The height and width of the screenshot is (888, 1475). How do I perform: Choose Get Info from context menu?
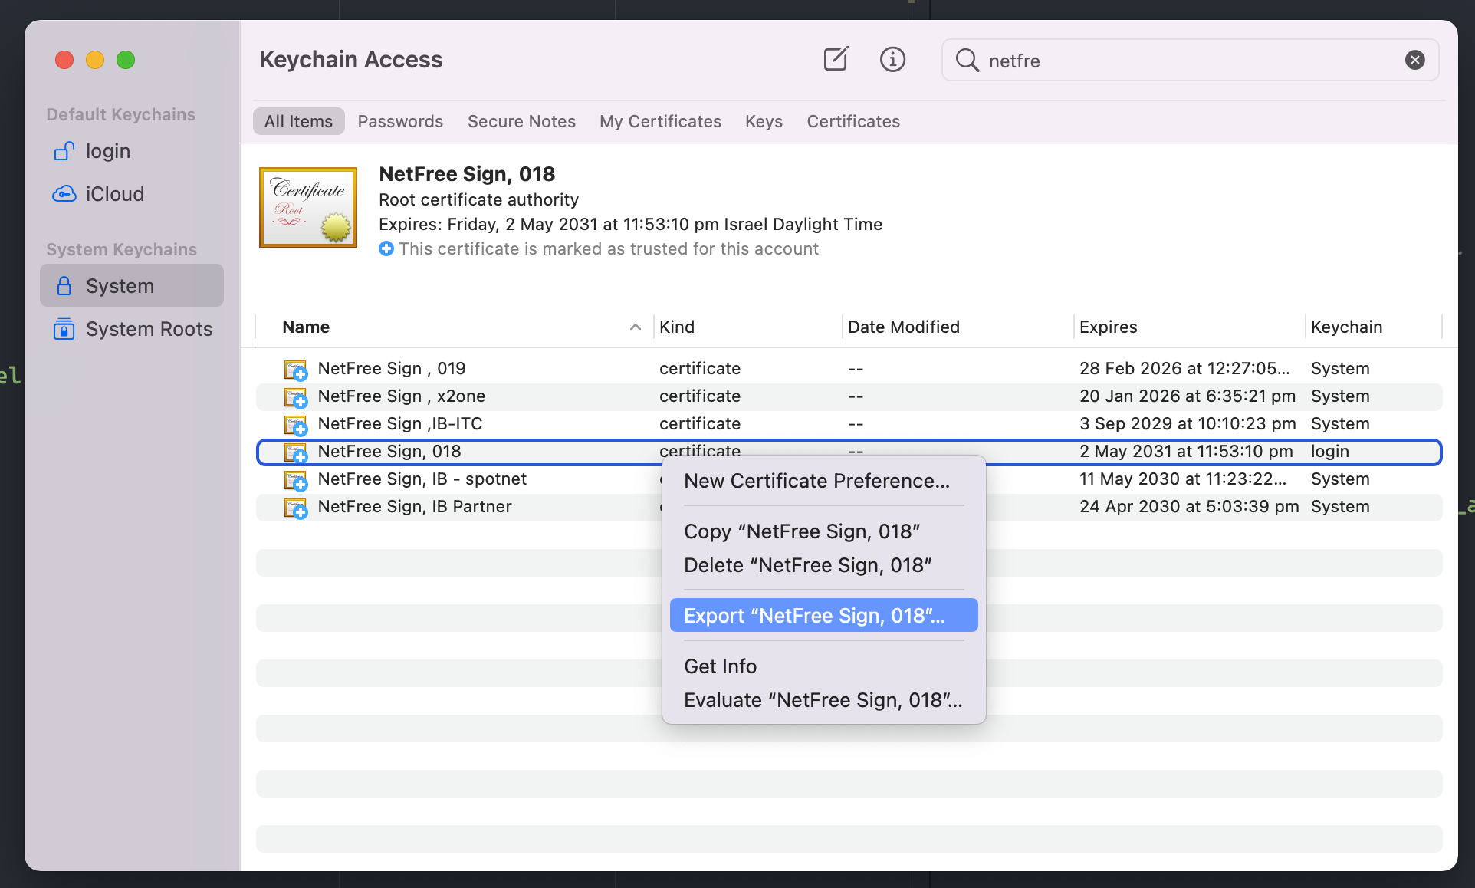coord(823,666)
